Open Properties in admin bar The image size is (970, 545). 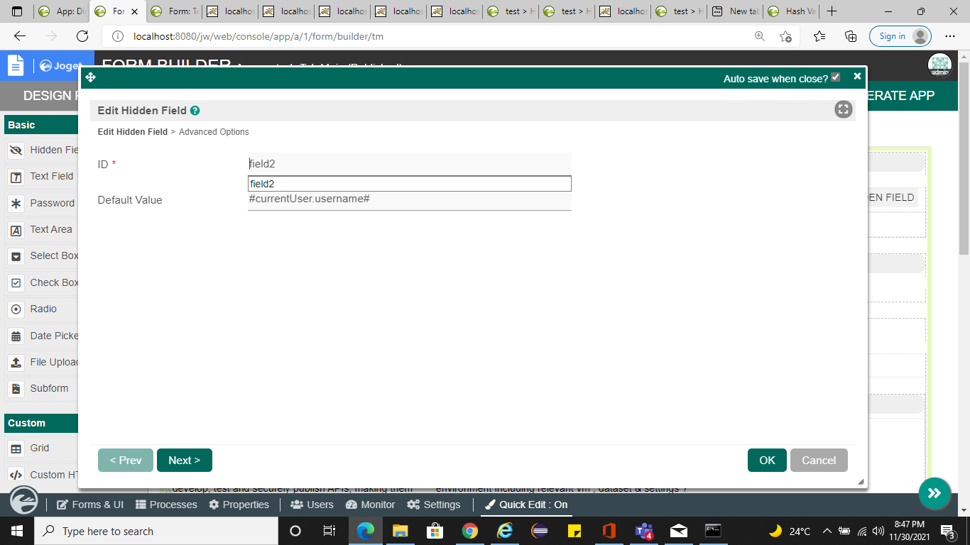pyautogui.click(x=239, y=505)
